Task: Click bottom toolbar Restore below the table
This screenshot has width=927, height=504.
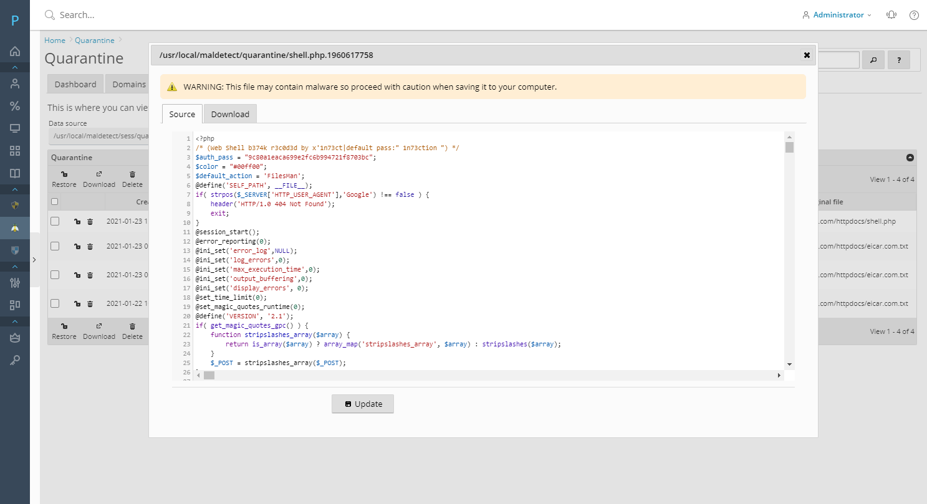Action: 64,331
